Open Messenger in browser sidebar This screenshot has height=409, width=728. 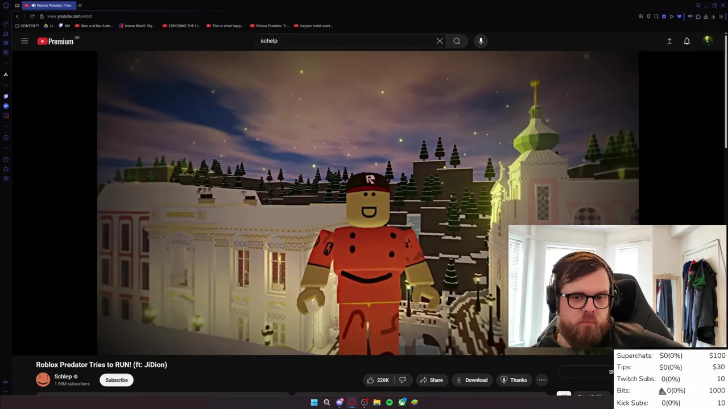coord(6,106)
